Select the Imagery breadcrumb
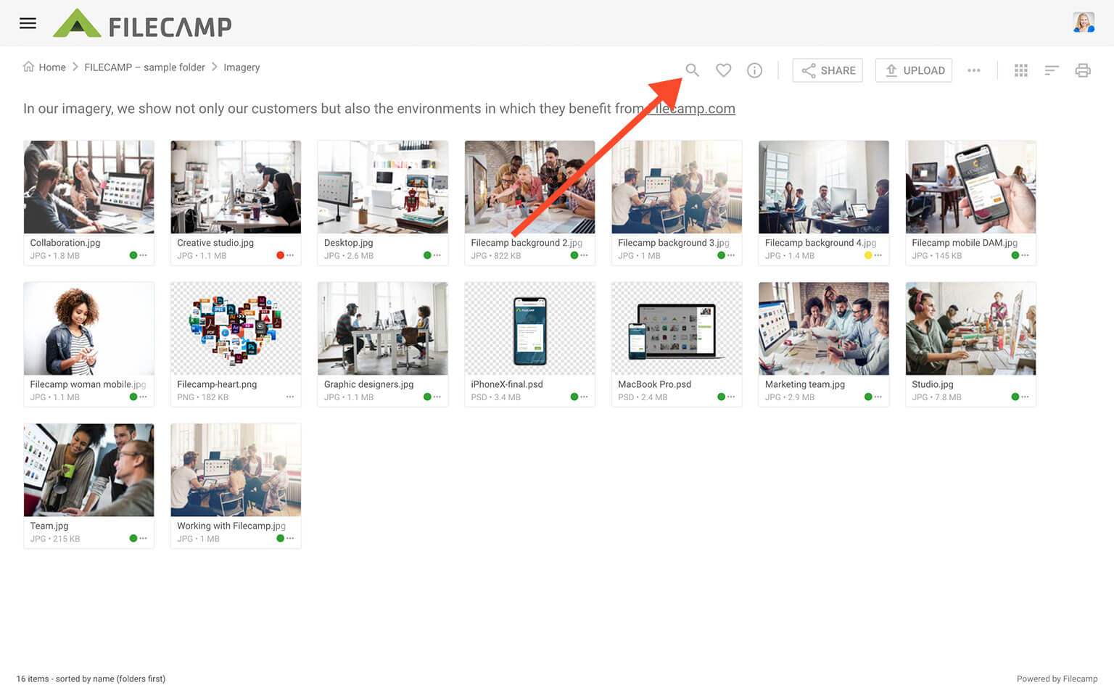 tap(242, 67)
